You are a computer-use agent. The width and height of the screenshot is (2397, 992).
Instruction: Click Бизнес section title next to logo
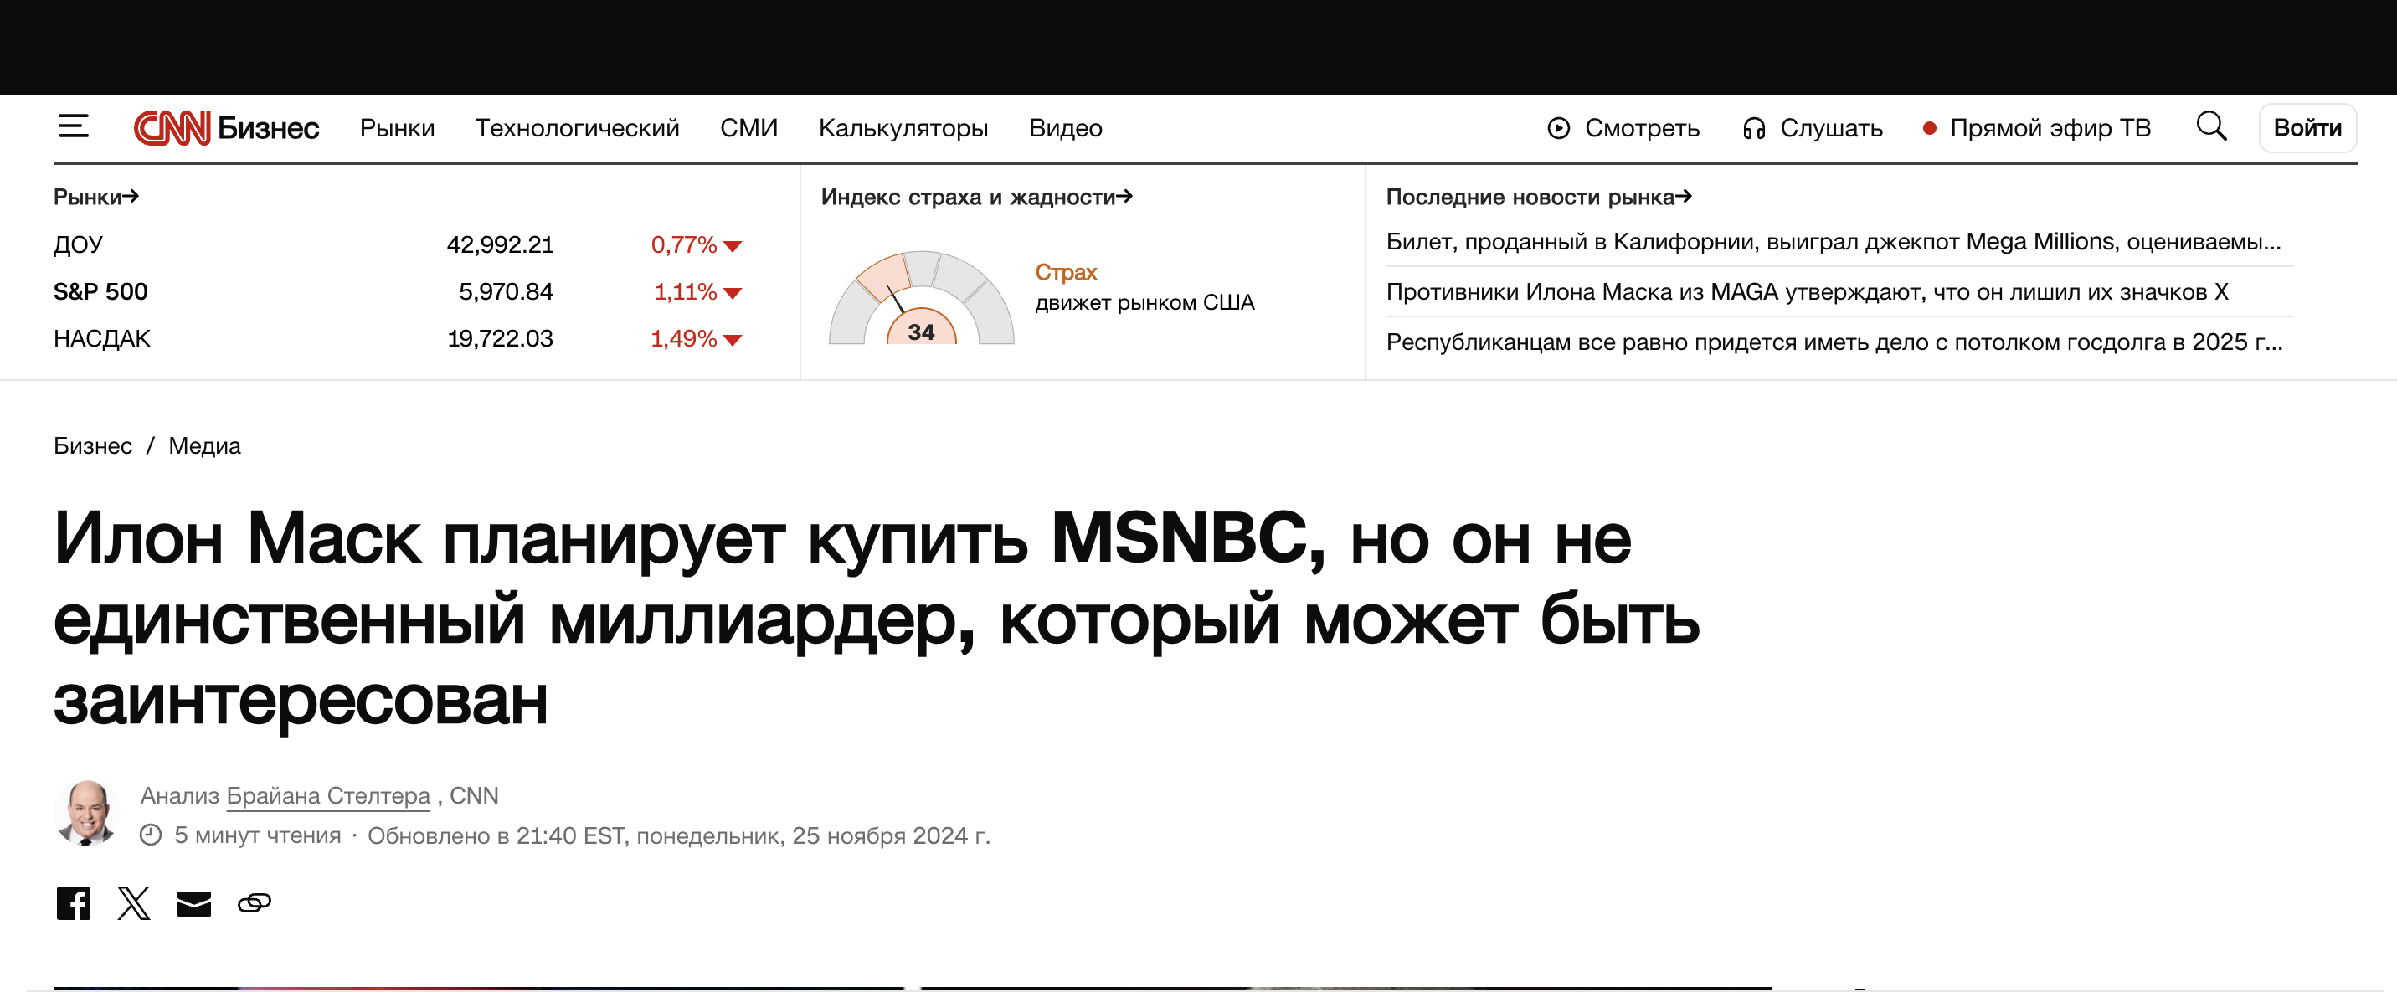click(x=268, y=127)
